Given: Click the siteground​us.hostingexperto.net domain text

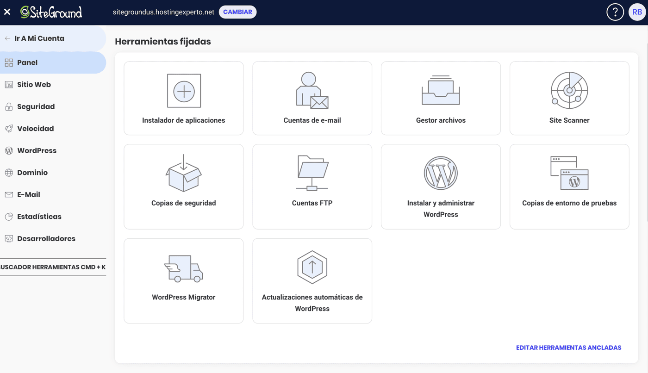Looking at the screenshot, I should pos(163,12).
